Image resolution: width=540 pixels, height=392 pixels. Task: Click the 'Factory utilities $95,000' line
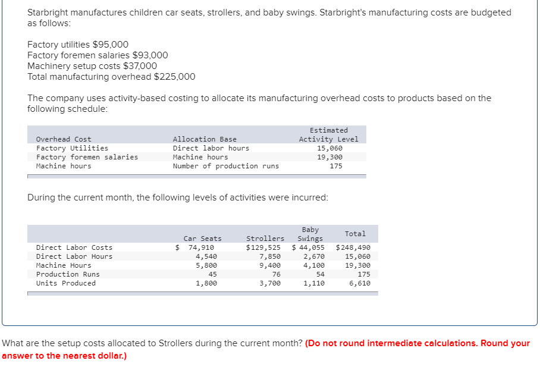pyautogui.click(x=78, y=45)
